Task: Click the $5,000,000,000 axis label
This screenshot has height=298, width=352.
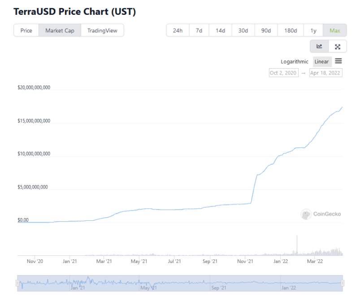Action: tap(33, 187)
